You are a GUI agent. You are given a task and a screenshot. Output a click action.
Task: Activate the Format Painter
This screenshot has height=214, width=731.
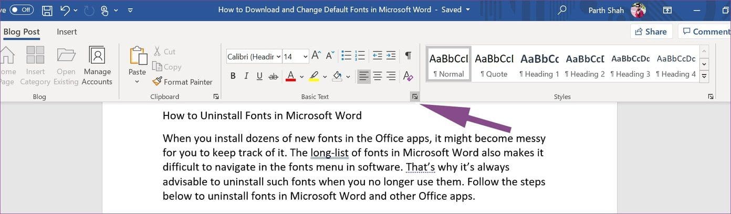pos(182,82)
